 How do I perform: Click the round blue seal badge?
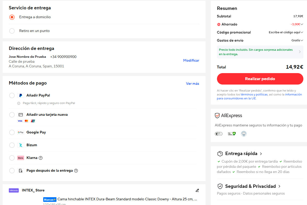tap(244, 134)
